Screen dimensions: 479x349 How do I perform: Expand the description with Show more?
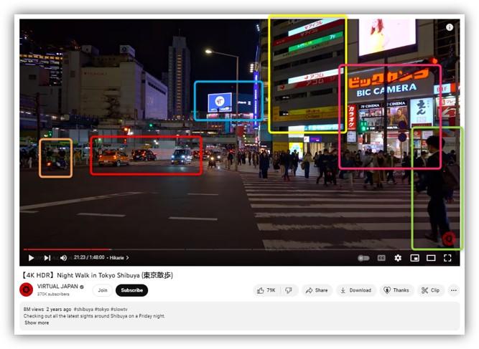pyautogui.click(x=37, y=322)
